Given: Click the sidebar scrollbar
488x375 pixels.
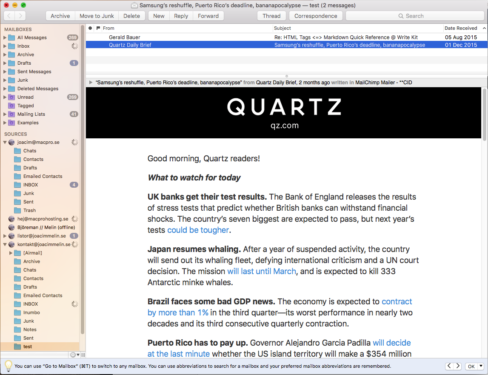Looking at the screenshot, I should pyautogui.click(x=83, y=179).
